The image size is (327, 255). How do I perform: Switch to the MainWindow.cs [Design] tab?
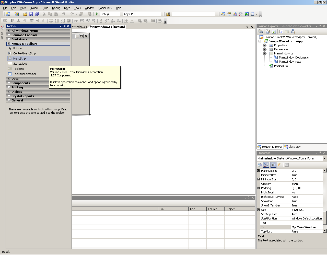(107, 27)
